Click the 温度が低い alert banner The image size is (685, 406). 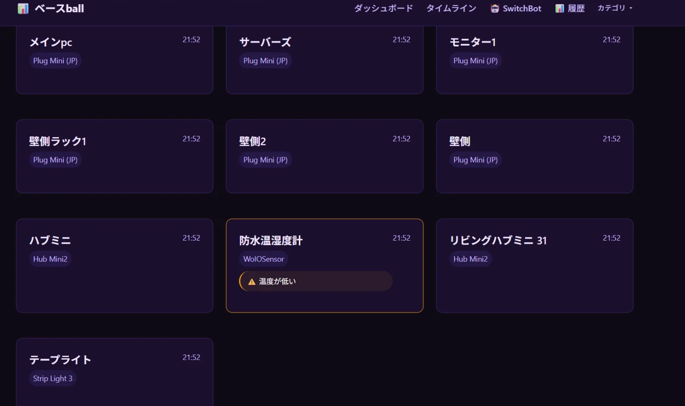pyautogui.click(x=316, y=281)
